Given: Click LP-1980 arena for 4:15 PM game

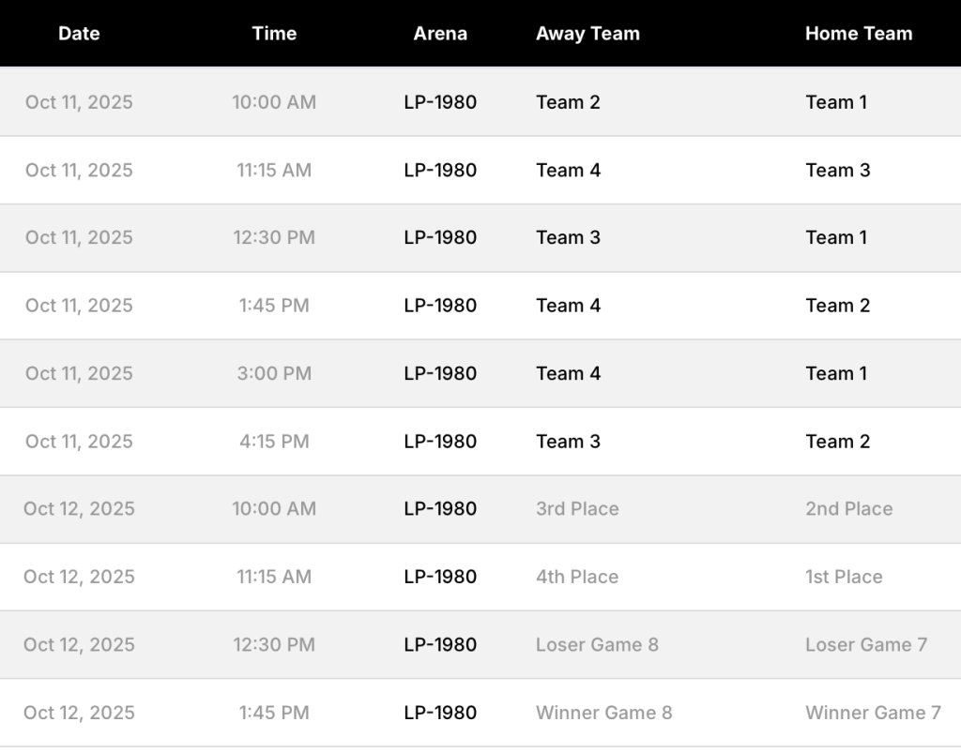Looking at the screenshot, I should point(440,442).
